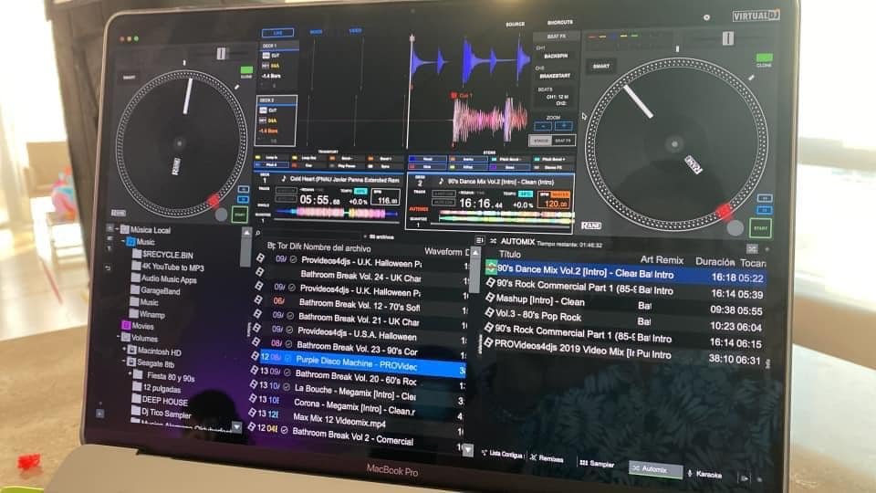Select the LIVE tab above deck list
The width and height of the screenshot is (876, 493).
[277, 33]
